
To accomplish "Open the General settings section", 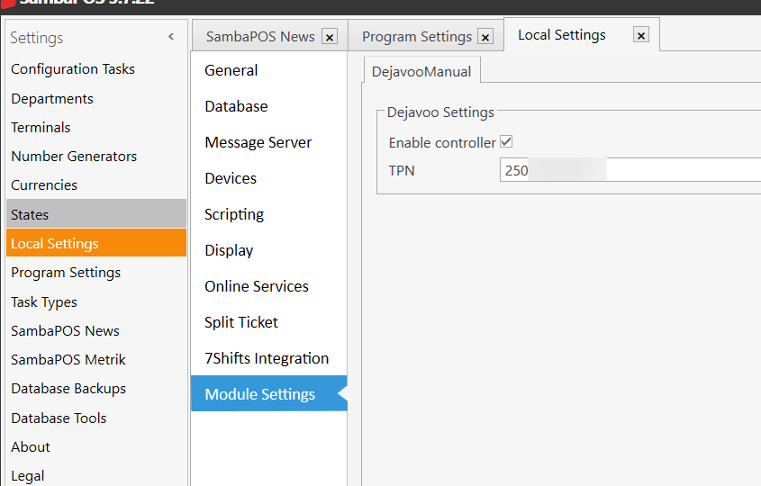I will pos(231,70).
